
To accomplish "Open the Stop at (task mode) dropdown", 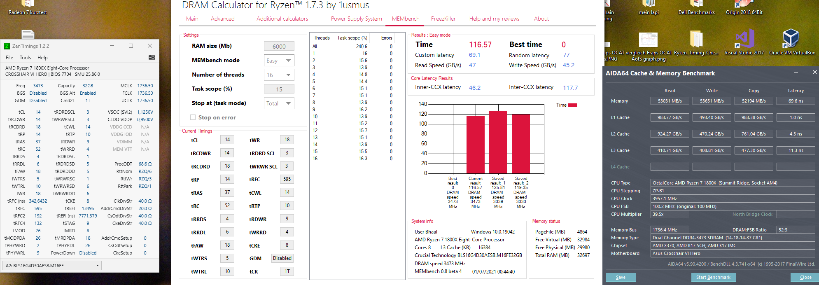I will point(279,103).
